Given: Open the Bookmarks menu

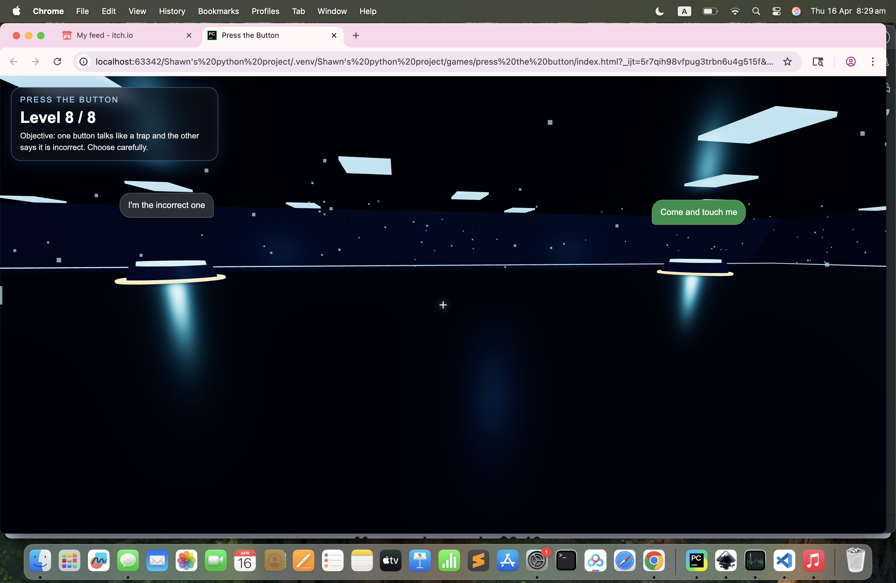Looking at the screenshot, I should coord(218,11).
